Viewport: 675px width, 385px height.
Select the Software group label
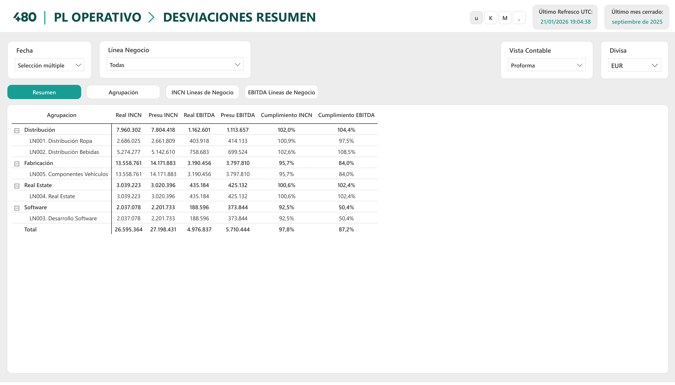[x=35, y=208]
